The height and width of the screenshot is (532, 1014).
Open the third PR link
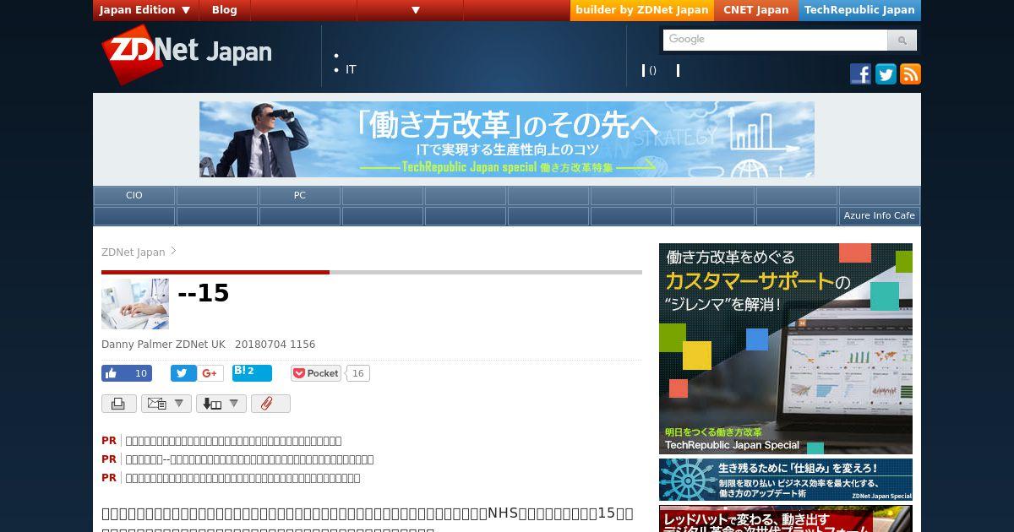click(243, 478)
